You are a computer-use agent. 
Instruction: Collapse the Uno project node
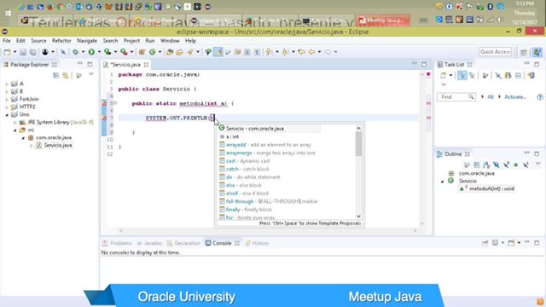7,114
